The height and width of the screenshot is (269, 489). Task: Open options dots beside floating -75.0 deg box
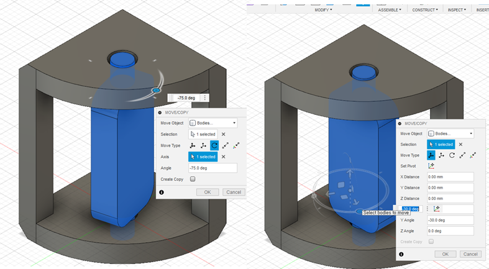tap(205, 98)
